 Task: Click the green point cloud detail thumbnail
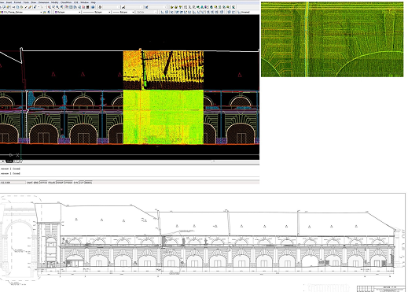(332, 39)
